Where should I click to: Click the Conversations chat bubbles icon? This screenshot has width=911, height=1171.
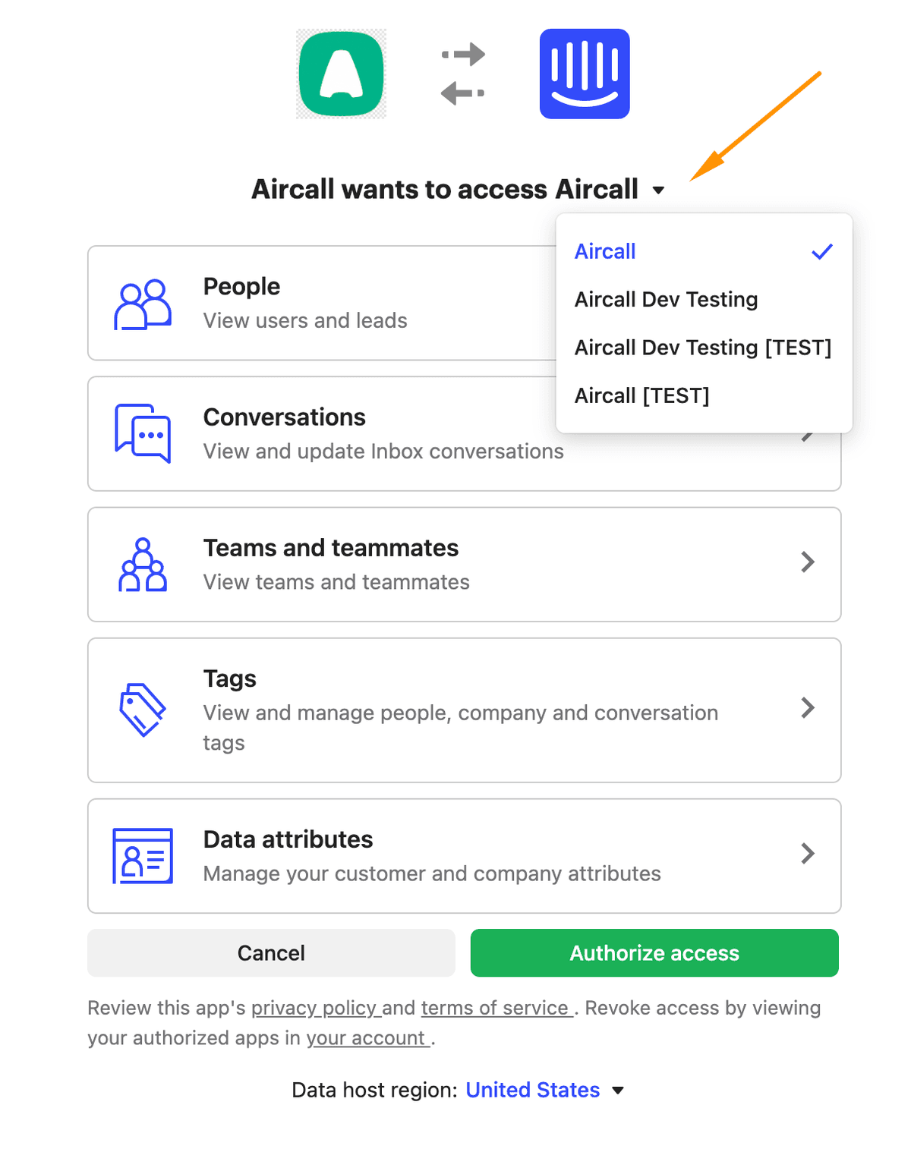point(143,433)
